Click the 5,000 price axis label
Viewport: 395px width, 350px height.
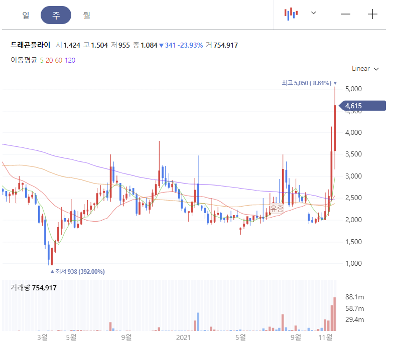[353, 89]
